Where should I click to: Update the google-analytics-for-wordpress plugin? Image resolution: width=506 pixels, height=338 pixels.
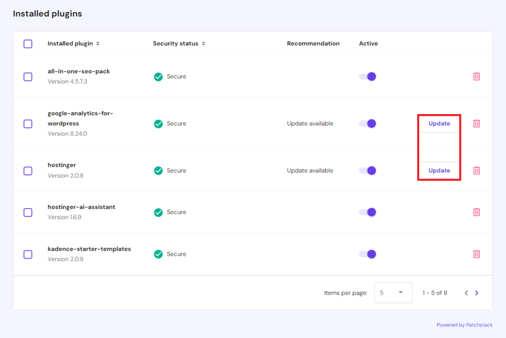(x=439, y=123)
